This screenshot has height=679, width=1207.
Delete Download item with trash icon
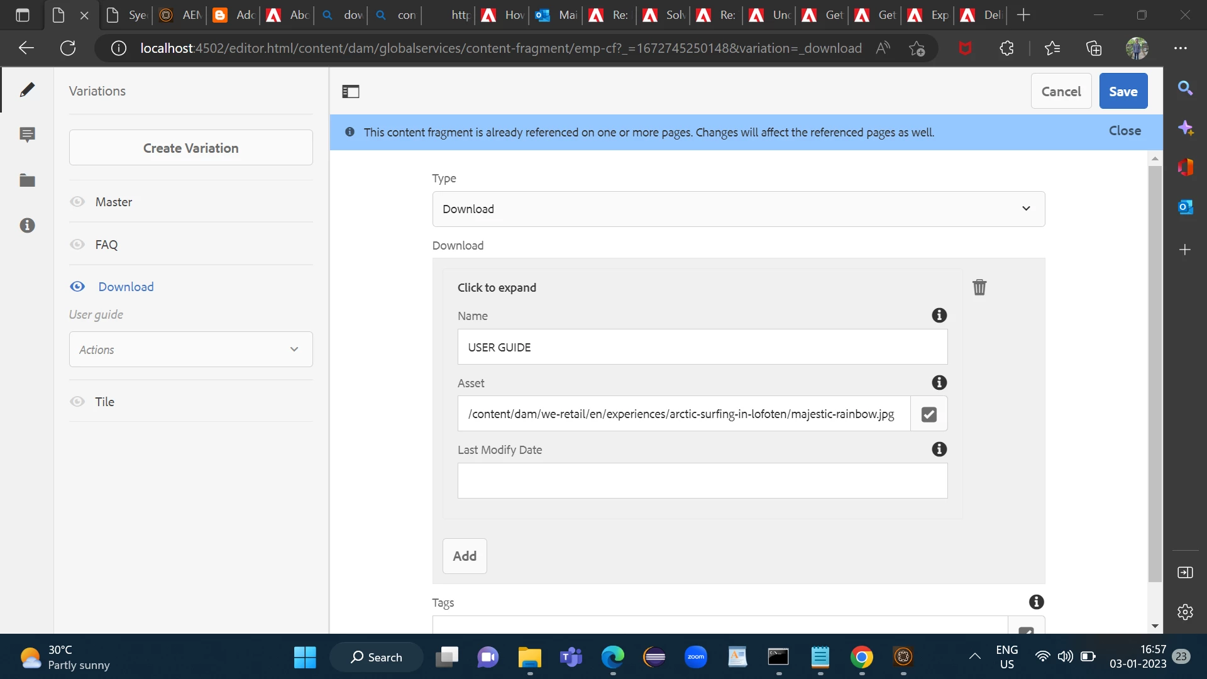point(979,287)
